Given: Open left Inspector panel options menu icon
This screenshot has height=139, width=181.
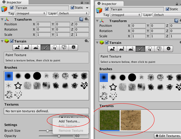Looking at the screenshot, I should click(87, 3).
